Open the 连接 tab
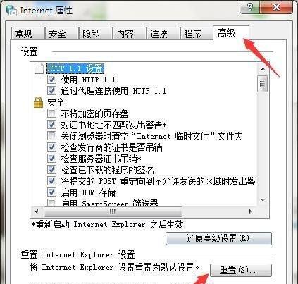Viewport: 298px width, 284px height. [x=163, y=34]
